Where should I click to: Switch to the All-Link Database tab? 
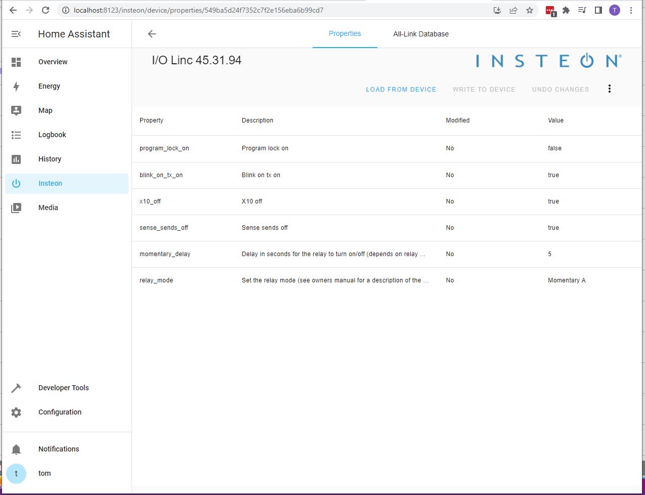point(421,34)
